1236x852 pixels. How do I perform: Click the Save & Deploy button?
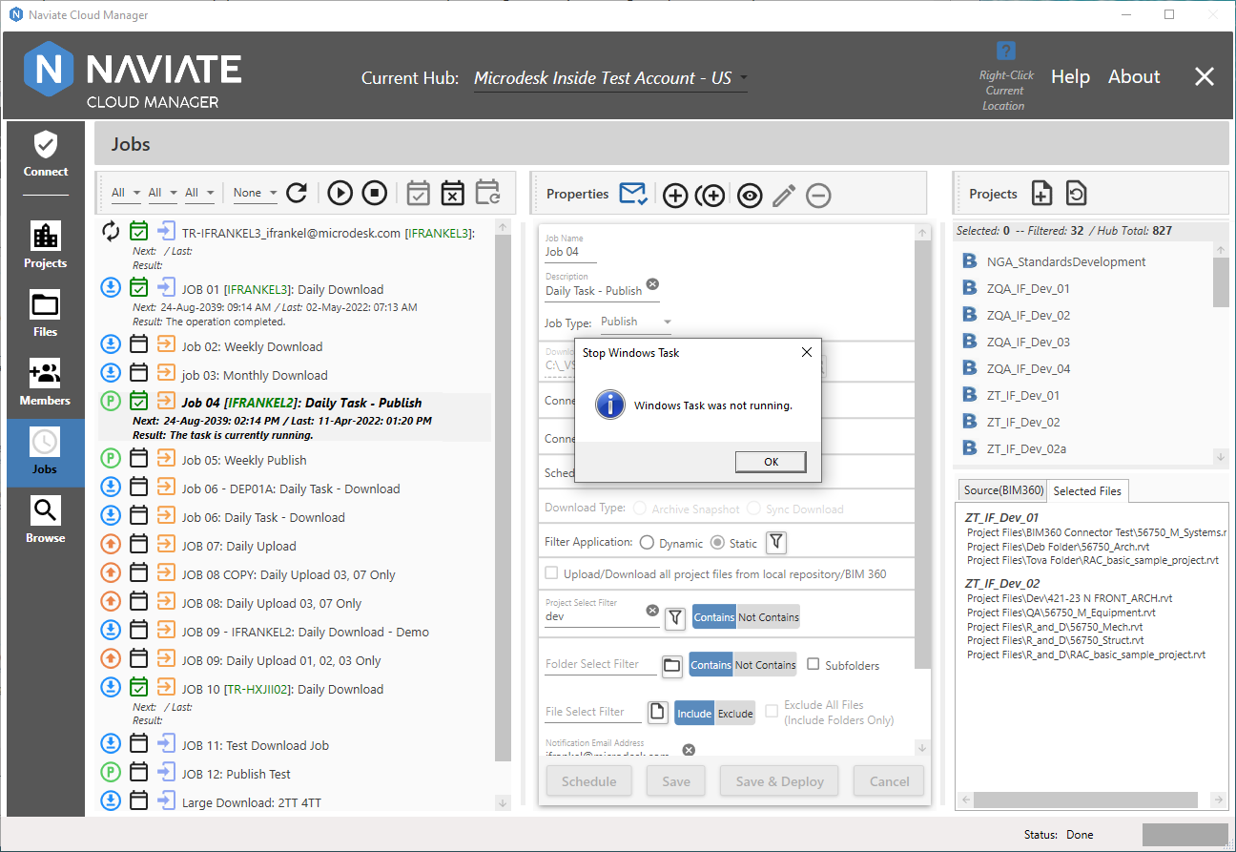click(779, 781)
